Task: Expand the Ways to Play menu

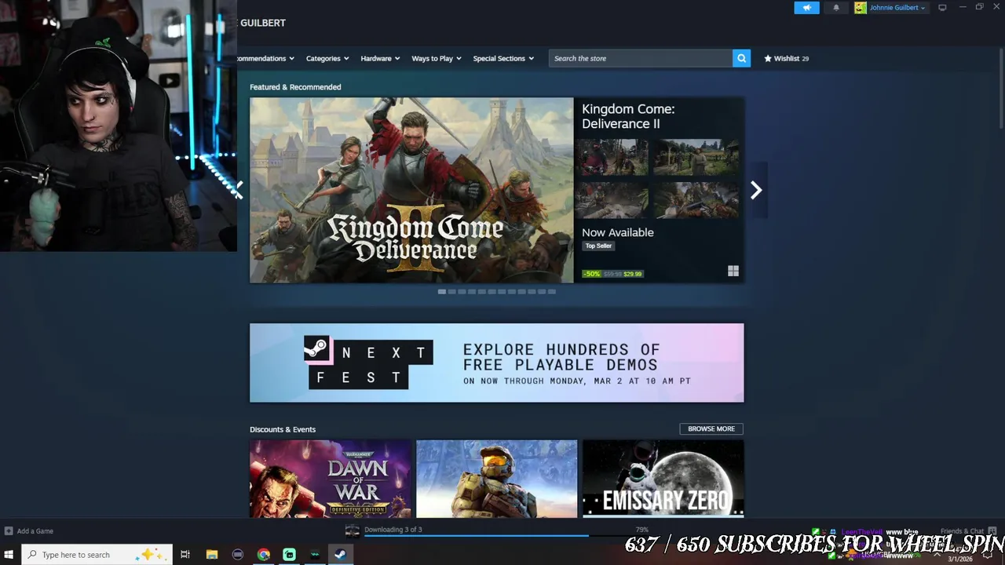Action: click(x=437, y=58)
